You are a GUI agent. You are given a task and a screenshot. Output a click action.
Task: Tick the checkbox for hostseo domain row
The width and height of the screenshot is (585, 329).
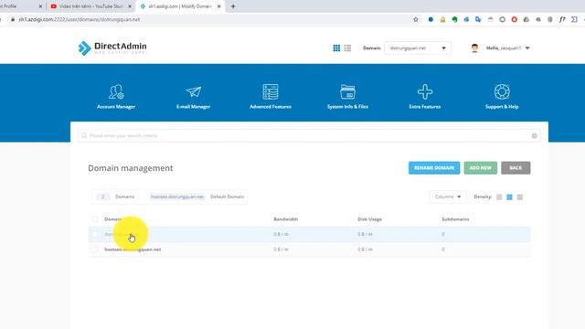click(95, 249)
